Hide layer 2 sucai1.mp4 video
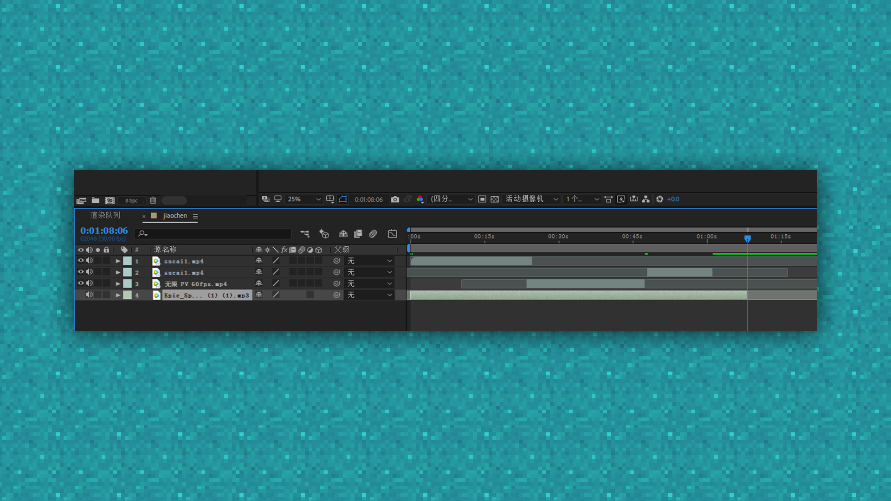The image size is (891, 501). (81, 272)
